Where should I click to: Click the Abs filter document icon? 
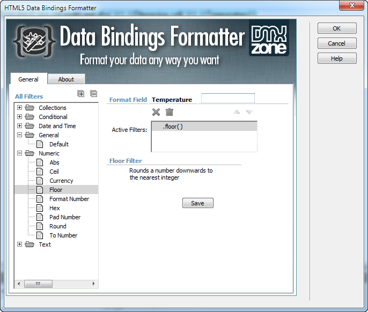pos(40,162)
